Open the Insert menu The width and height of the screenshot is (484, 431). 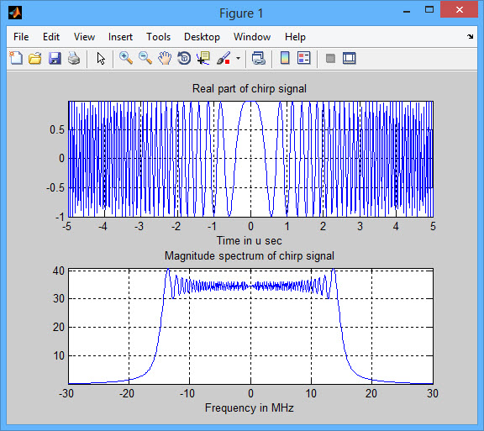[120, 37]
